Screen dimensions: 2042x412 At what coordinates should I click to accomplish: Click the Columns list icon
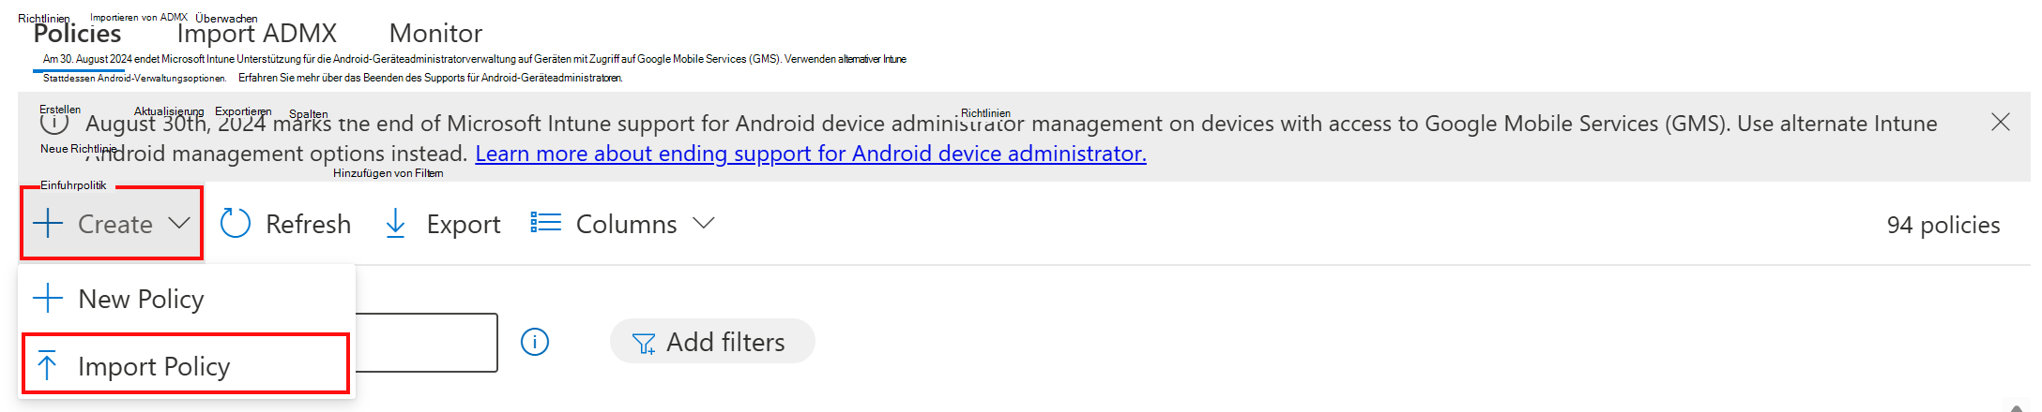[545, 223]
